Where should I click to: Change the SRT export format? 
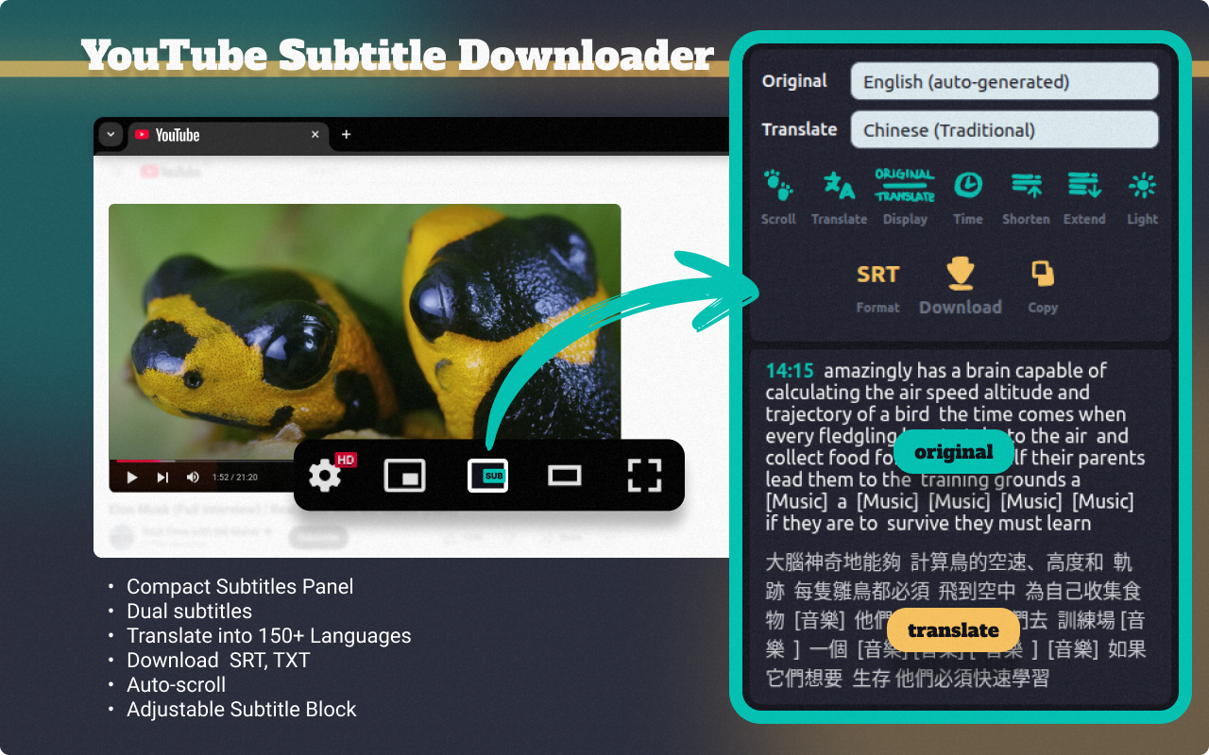tap(877, 274)
